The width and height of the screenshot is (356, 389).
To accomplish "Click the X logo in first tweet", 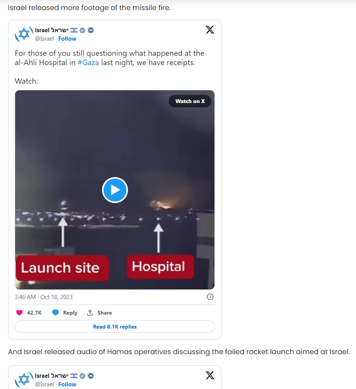I will pyautogui.click(x=210, y=30).
